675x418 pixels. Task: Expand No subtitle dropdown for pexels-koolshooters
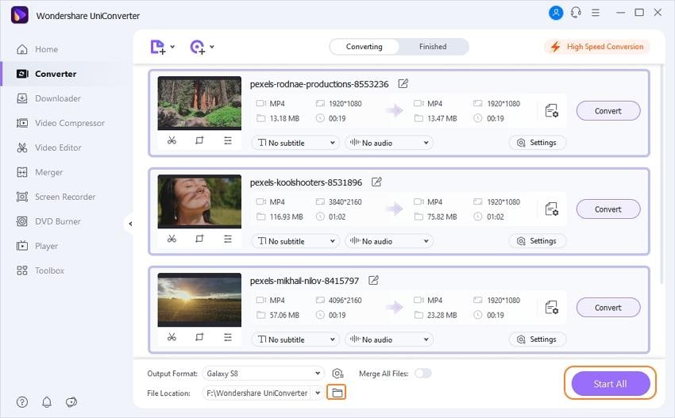click(295, 241)
